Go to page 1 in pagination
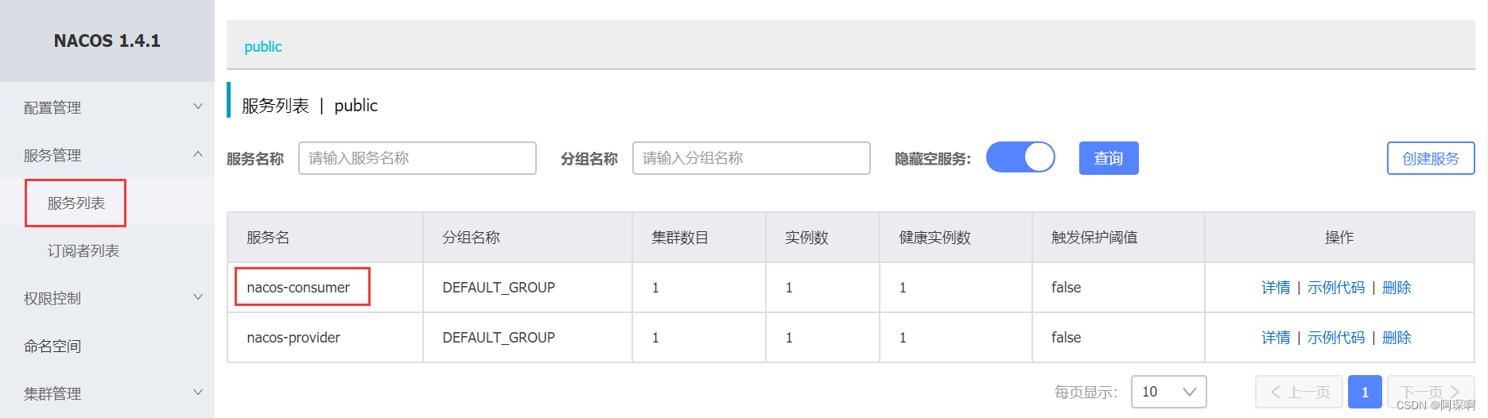The height and width of the screenshot is (418, 1488). click(x=1365, y=392)
